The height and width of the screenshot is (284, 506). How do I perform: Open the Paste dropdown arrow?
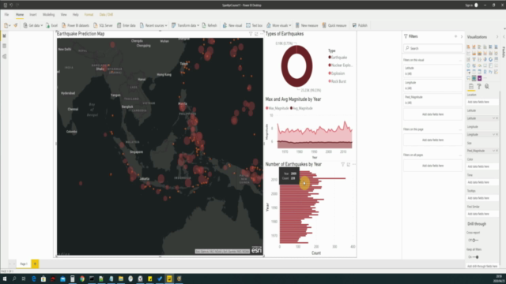pos(9,25)
